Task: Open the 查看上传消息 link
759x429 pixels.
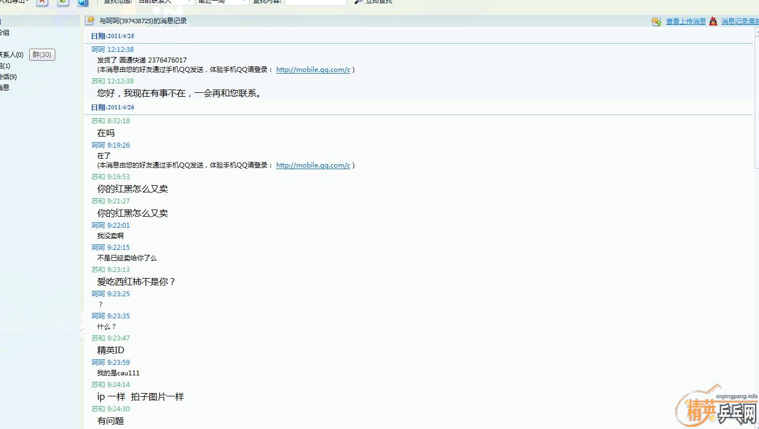Action: click(x=686, y=22)
